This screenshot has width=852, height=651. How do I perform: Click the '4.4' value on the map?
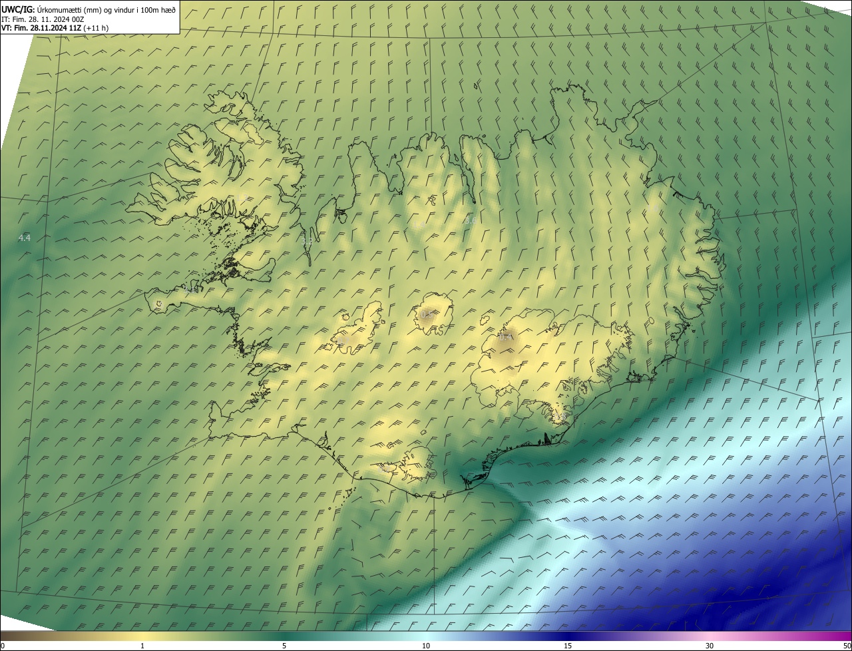coord(25,238)
